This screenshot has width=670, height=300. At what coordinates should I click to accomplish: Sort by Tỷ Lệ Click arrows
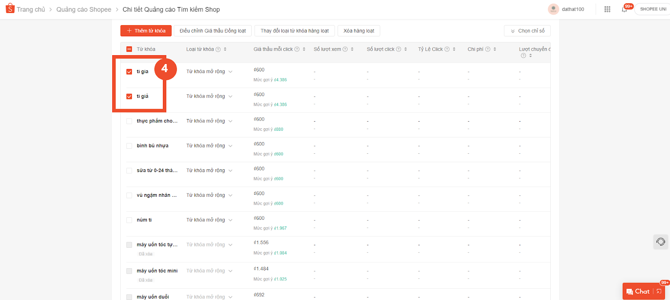pos(454,49)
